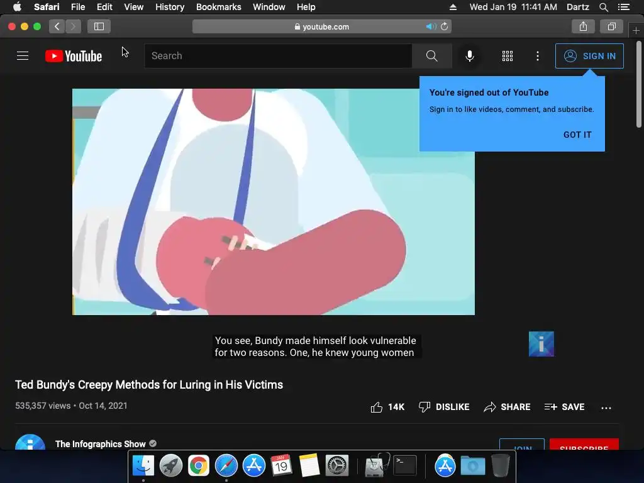The height and width of the screenshot is (483, 644).
Task: Open the YouTube guide hamburger menu
Action: [x=23, y=56]
